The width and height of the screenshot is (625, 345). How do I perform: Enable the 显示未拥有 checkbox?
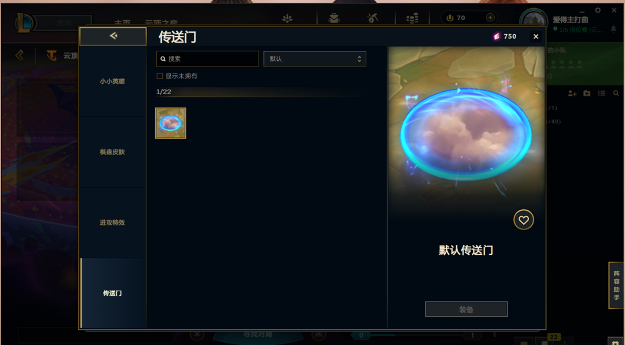pos(160,76)
